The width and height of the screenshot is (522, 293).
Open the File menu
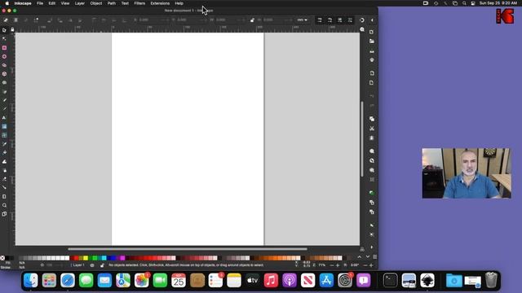pos(40,3)
